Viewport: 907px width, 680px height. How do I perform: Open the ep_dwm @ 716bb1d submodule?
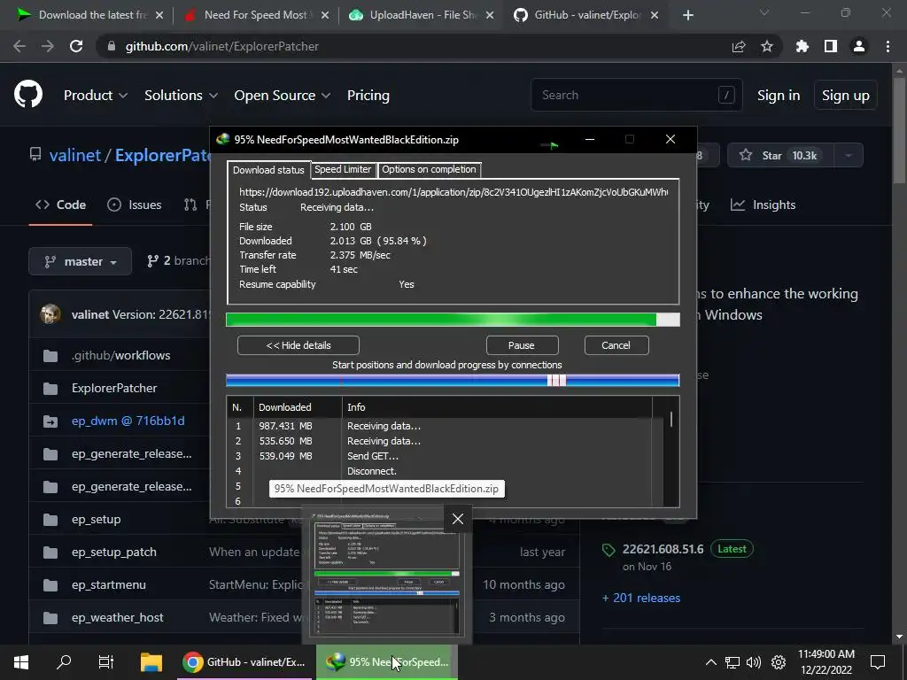pyautogui.click(x=128, y=421)
